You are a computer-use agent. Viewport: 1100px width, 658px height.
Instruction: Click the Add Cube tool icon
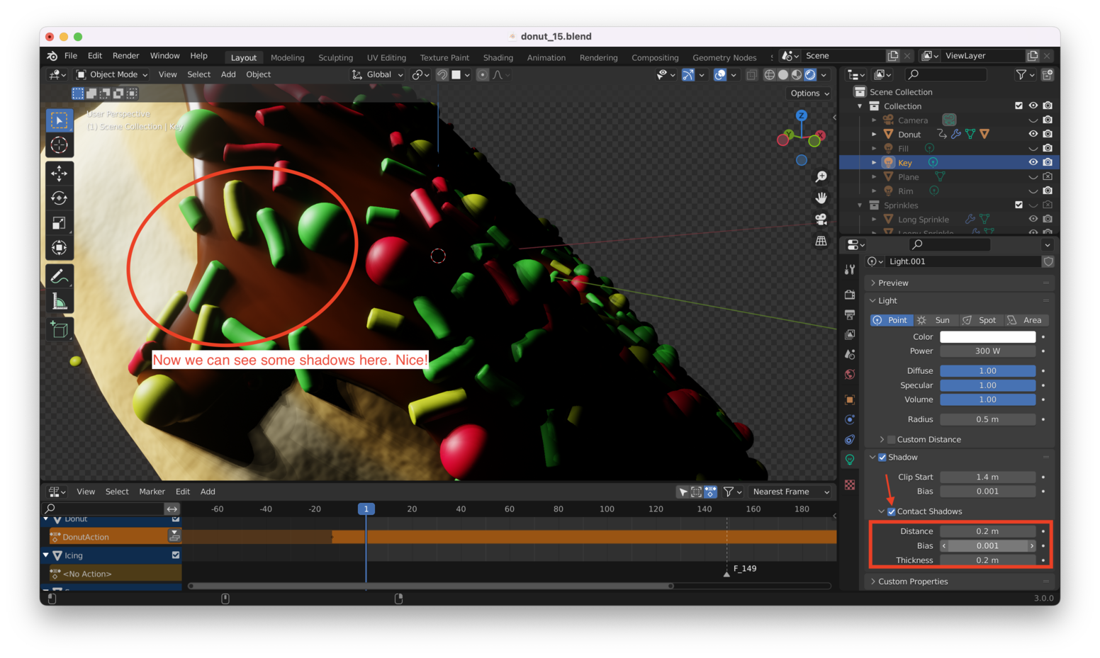pos(60,329)
